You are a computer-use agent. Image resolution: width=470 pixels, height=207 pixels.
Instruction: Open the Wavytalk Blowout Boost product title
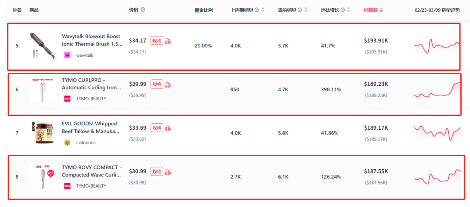pos(92,40)
